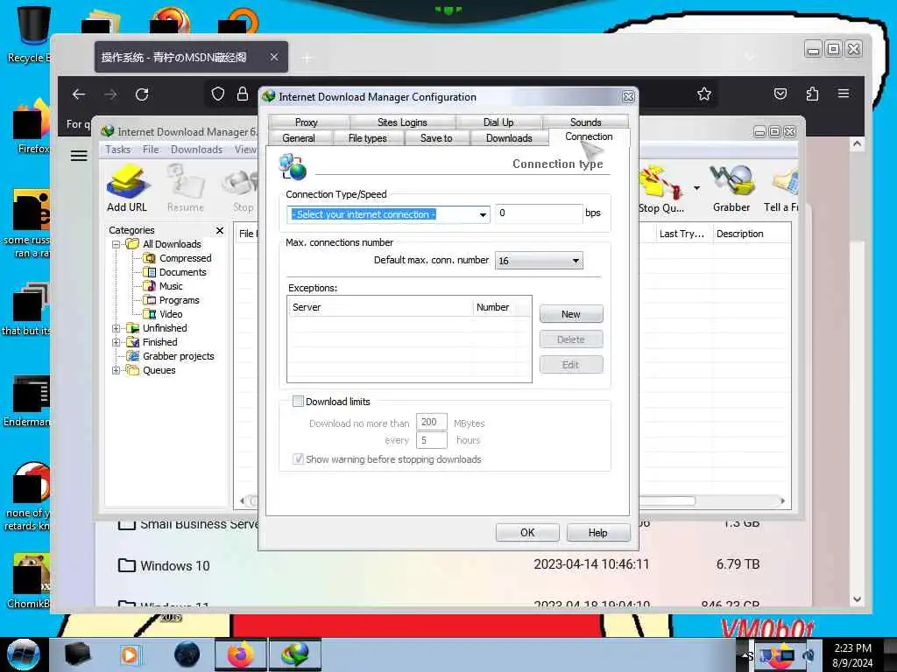
Task: Click the browser vertical scrollbar down arrow
Action: [857, 599]
